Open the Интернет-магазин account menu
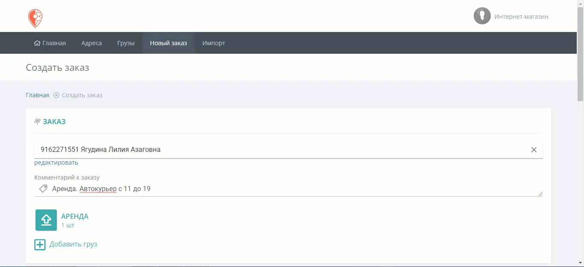Viewport: 584px width, 267px height. [521, 17]
